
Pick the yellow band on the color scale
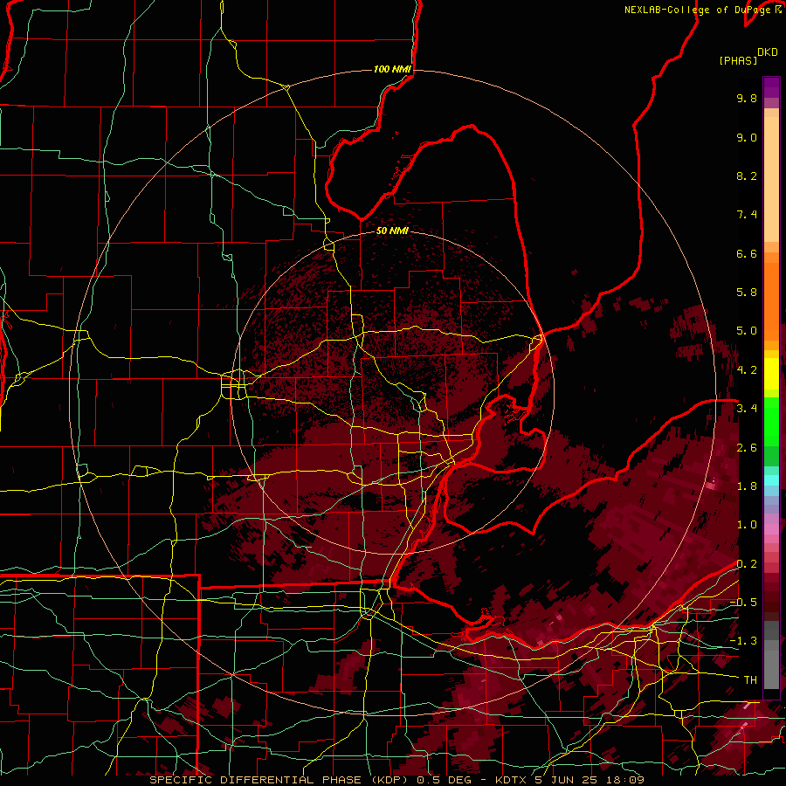pos(771,374)
